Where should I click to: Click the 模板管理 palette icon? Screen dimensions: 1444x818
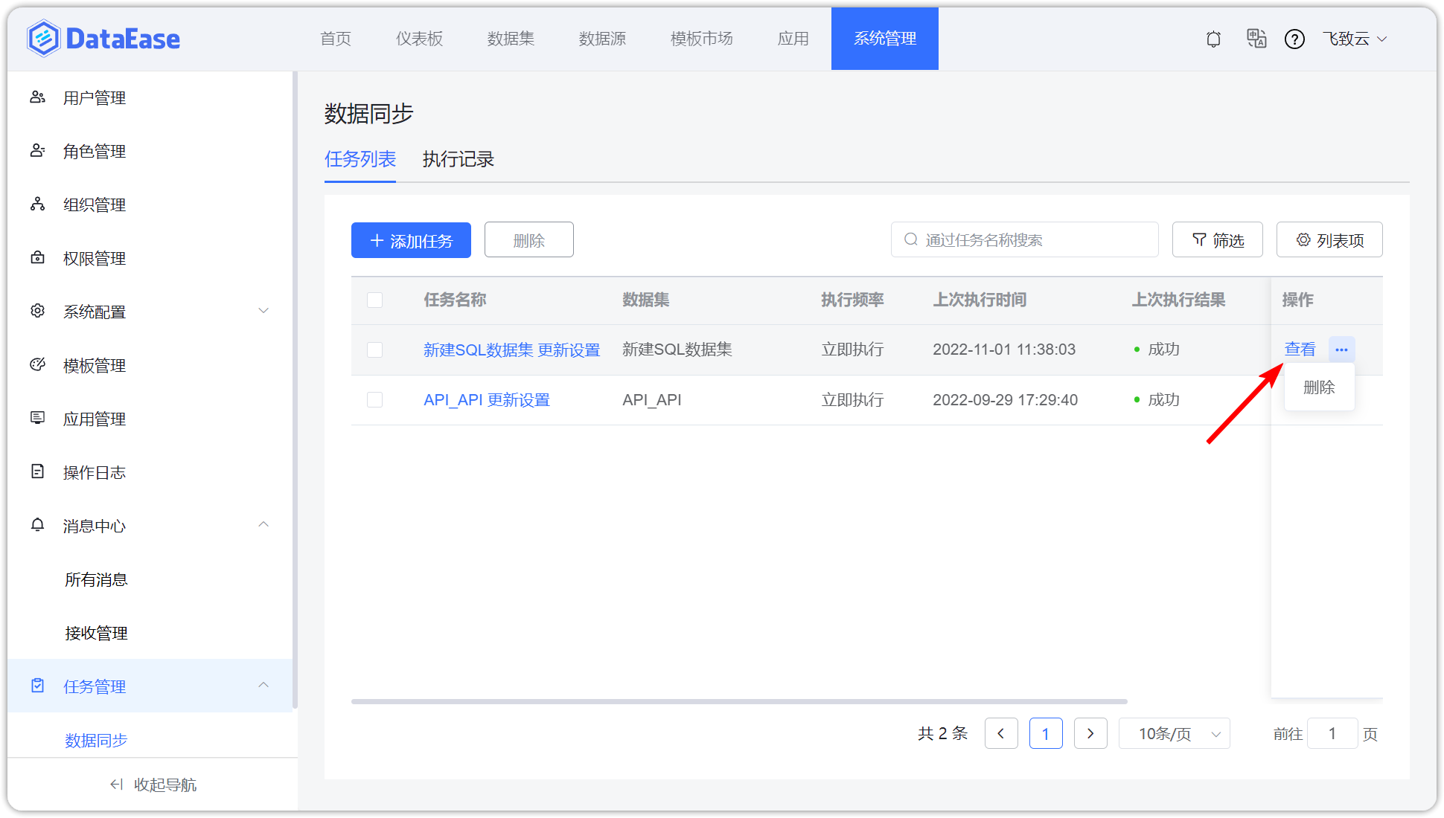coord(37,364)
